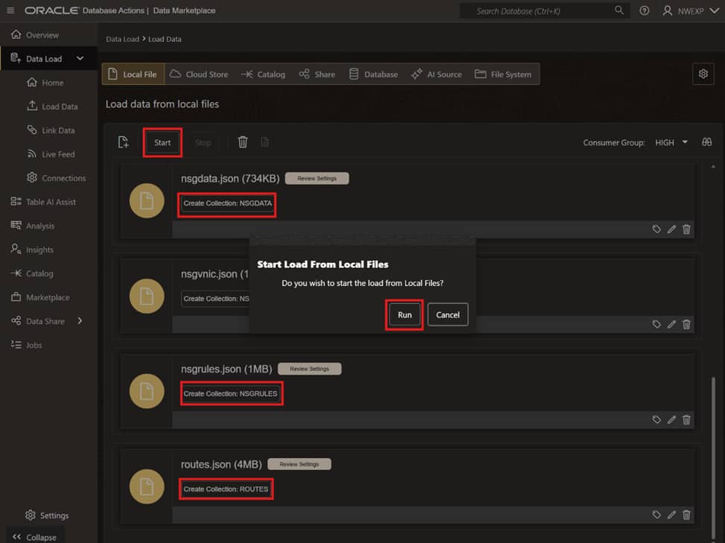Viewport: 725px width, 543px height.
Task: Click Run in the dialog
Action: click(405, 315)
